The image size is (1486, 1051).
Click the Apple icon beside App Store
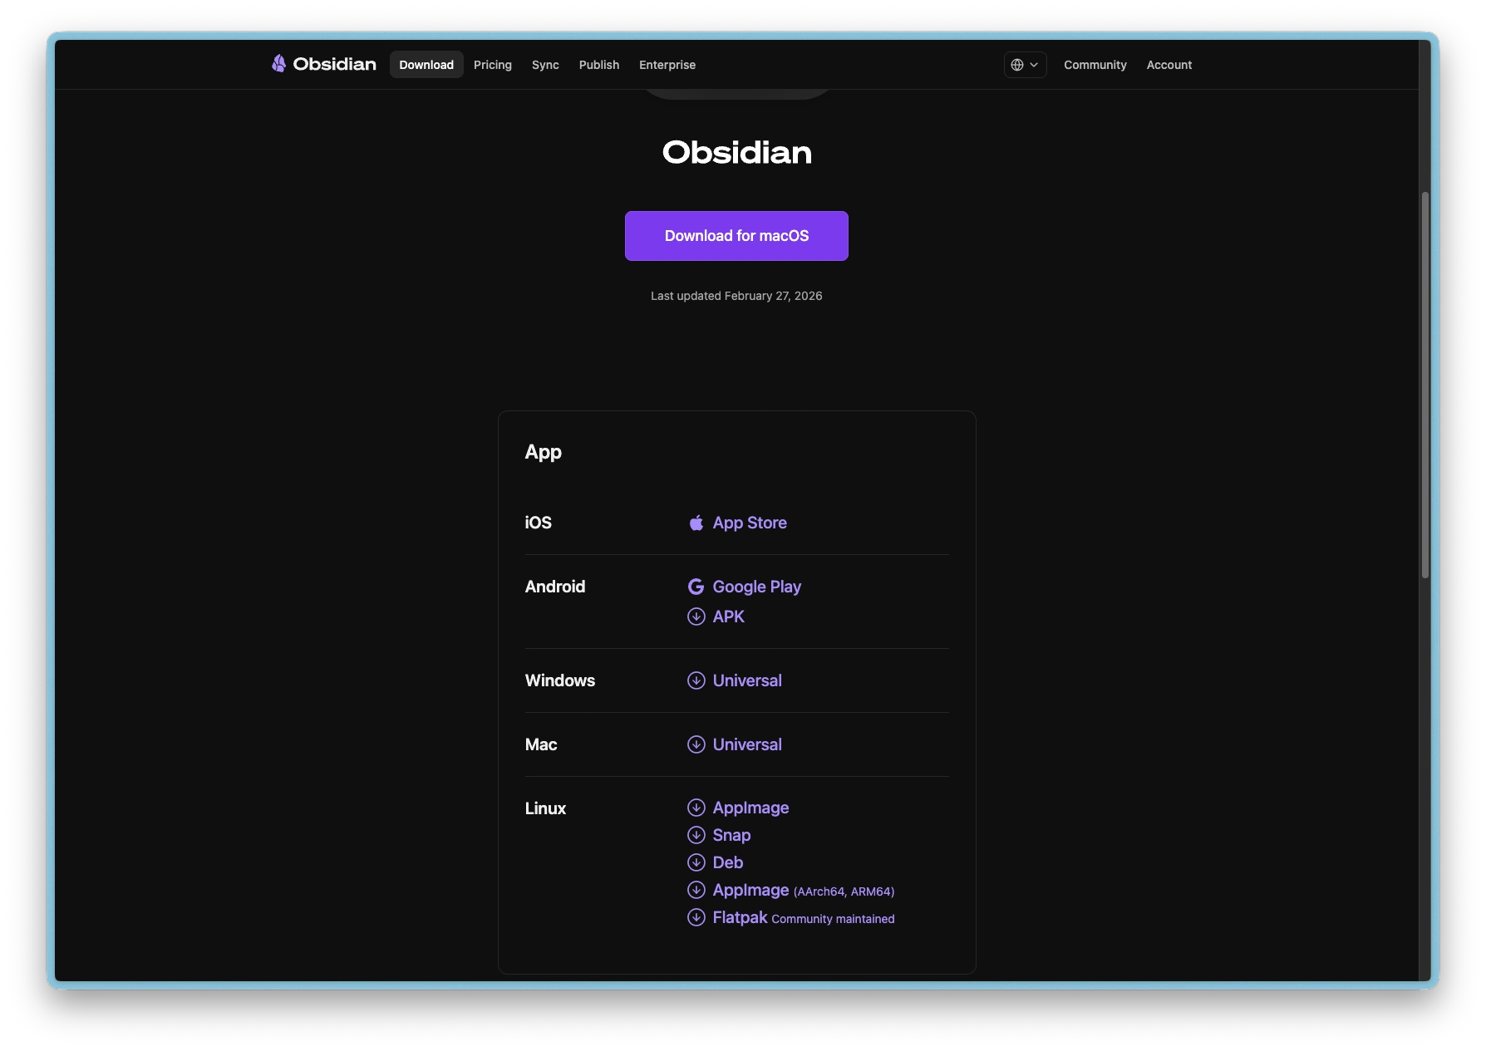(x=696, y=523)
